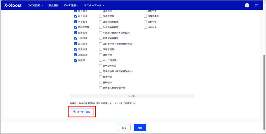This screenshot has width=266, height=134.
Task: Click the X-Boost logo
Action: (13, 5)
